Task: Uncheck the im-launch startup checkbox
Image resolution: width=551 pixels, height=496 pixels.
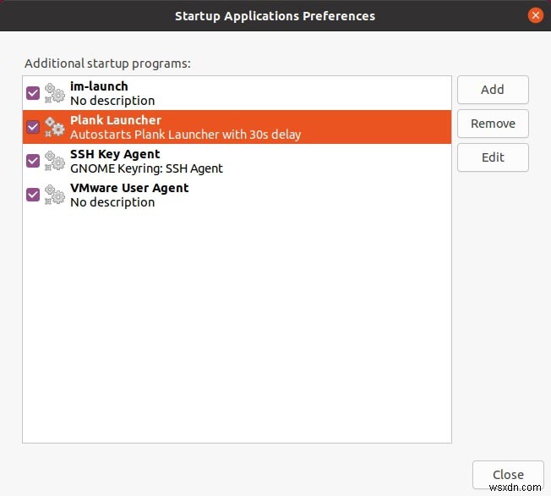Action: (33, 93)
